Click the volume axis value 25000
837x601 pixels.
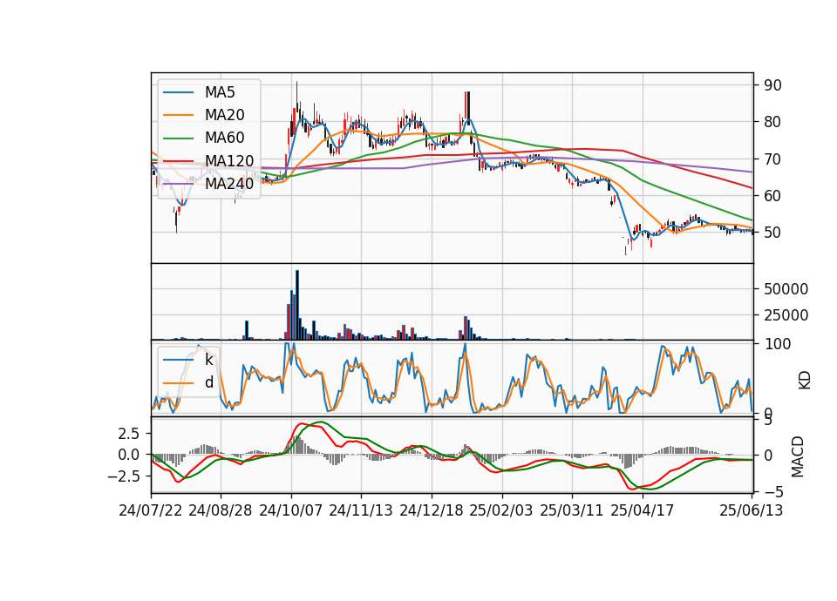pyautogui.click(x=786, y=315)
